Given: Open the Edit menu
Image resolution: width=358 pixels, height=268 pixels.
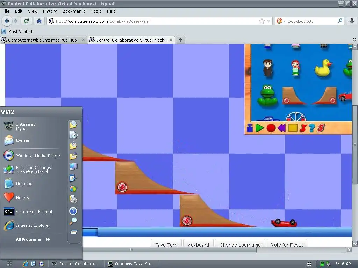Looking at the screenshot, I should coord(19,11).
